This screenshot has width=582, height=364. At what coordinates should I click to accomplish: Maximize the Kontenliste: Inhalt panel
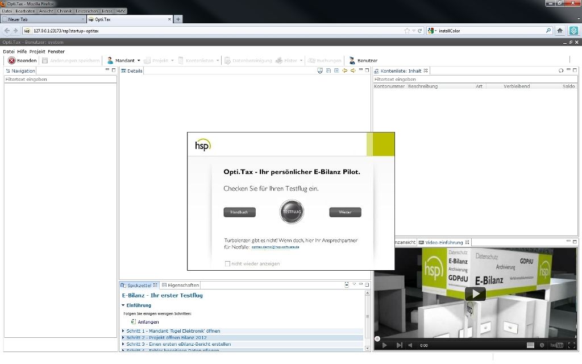[575, 70]
